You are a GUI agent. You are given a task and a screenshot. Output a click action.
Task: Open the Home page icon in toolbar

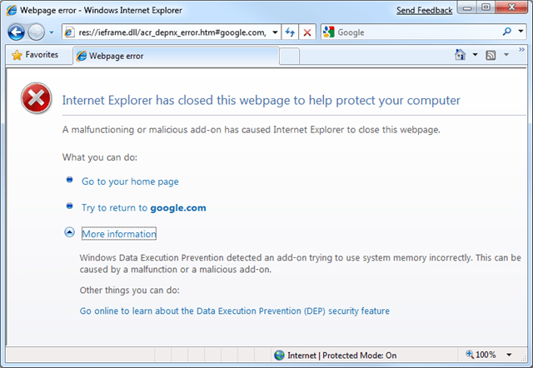click(461, 54)
